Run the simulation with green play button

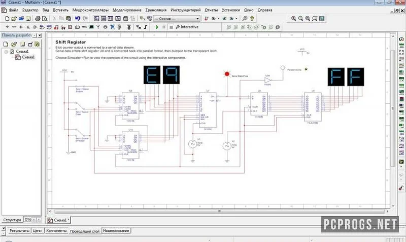(x=157, y=27)
